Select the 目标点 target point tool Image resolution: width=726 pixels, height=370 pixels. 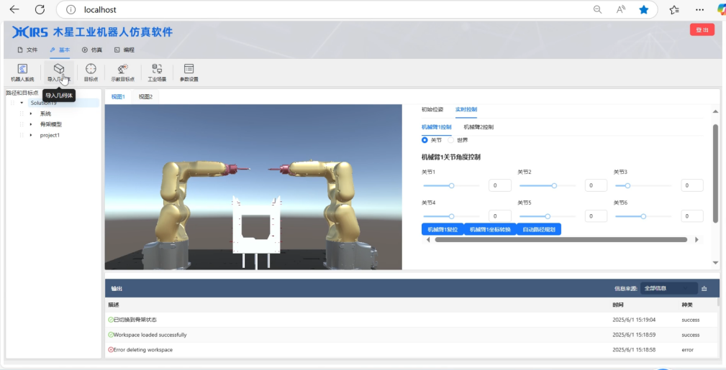[x=91, y=72]
